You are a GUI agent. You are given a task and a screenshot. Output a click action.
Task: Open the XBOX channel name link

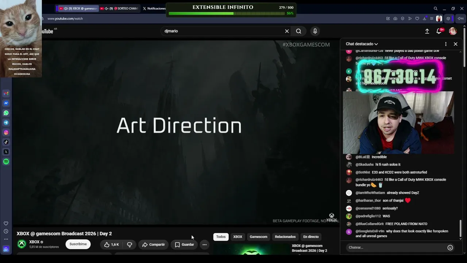point(34,242)
